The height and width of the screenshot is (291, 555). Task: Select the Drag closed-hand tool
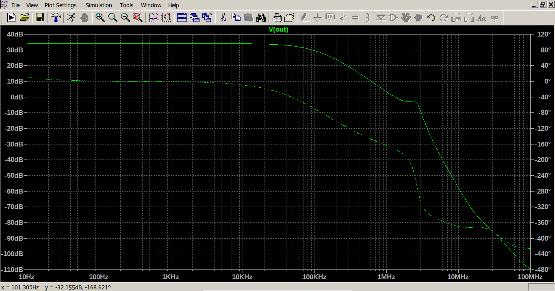[418, 17]
